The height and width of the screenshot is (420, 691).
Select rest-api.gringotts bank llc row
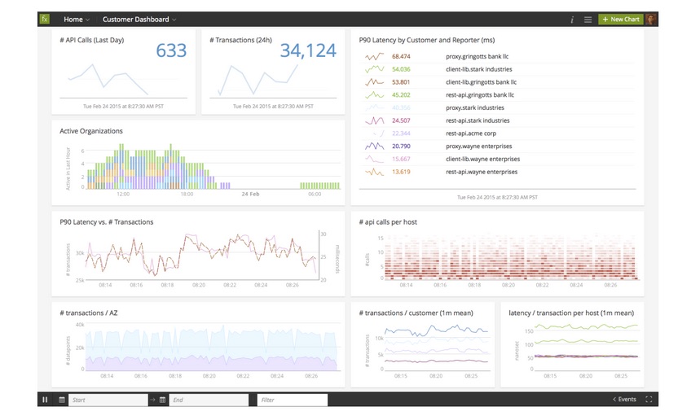coord(497,94)
